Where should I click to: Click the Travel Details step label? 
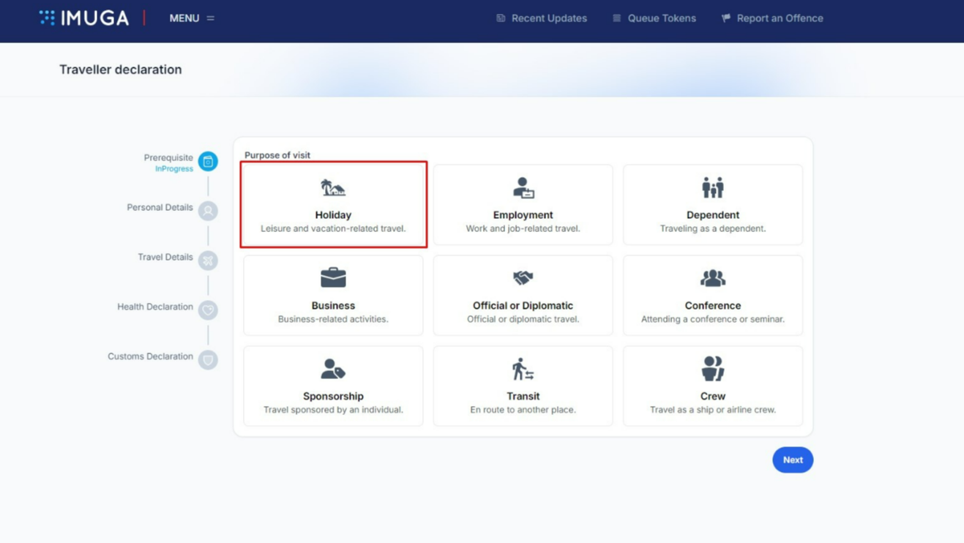(x=165, y=258)
